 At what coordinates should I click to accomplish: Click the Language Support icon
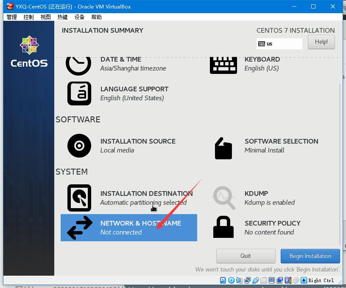[x=79, y=93]
